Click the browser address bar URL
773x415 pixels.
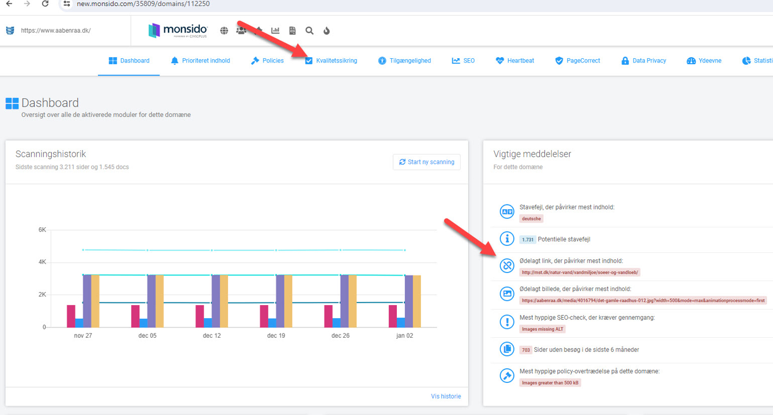pos(143,4)
